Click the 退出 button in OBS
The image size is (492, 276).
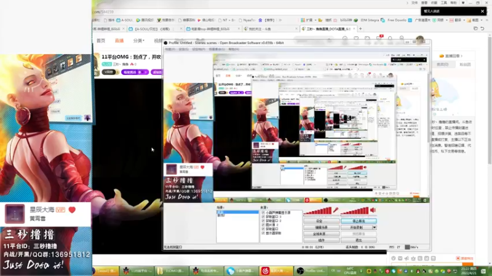coord(359,240)
